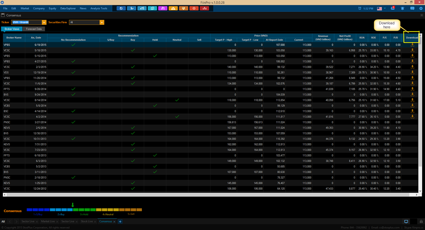Close the Consensus workspace tab

tap(114, 222)
